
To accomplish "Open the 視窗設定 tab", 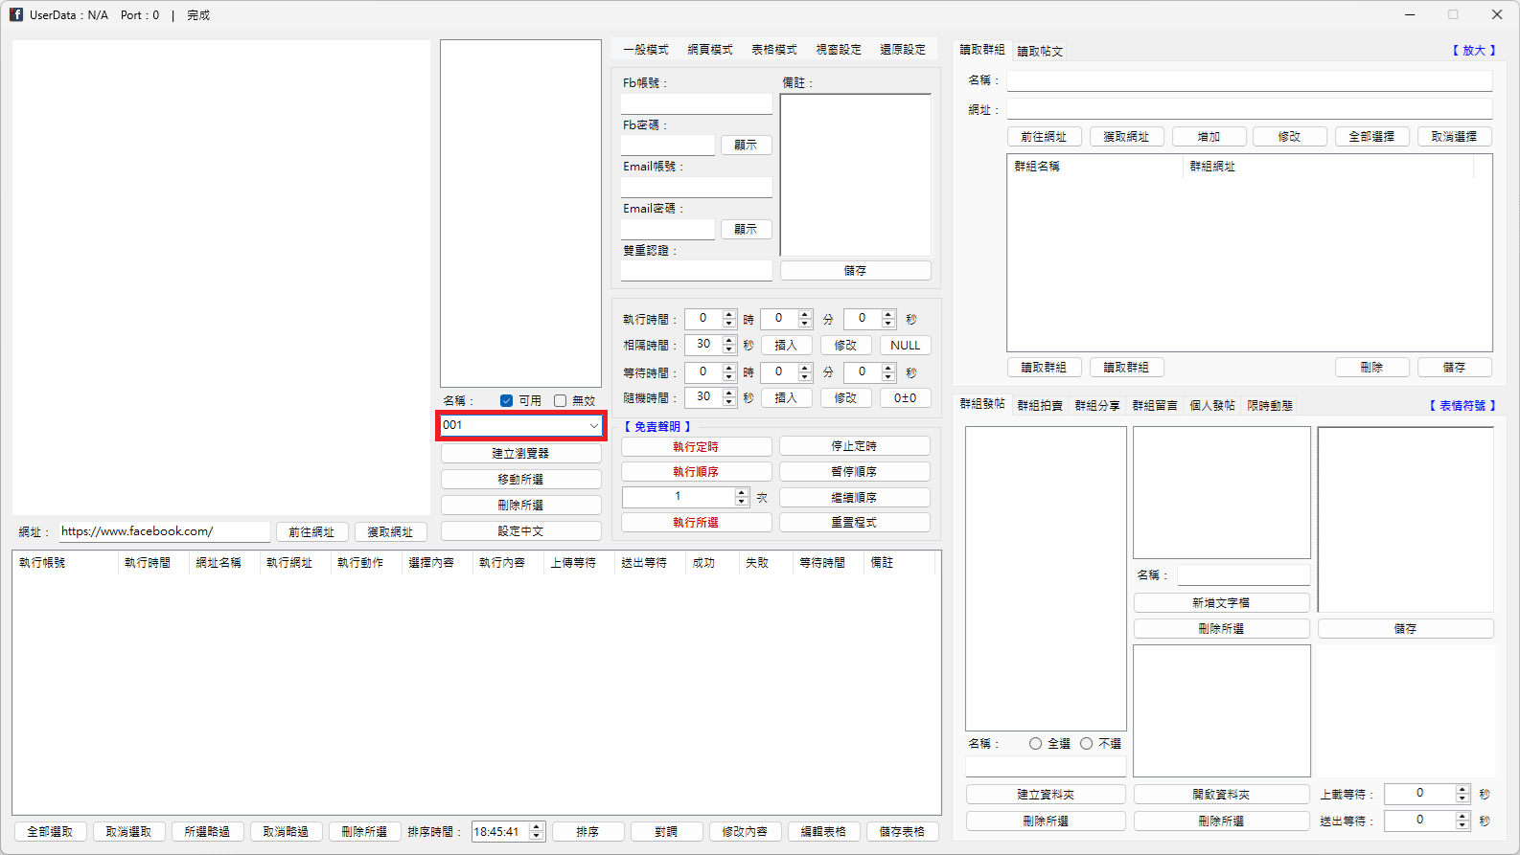I will [839, 50].
